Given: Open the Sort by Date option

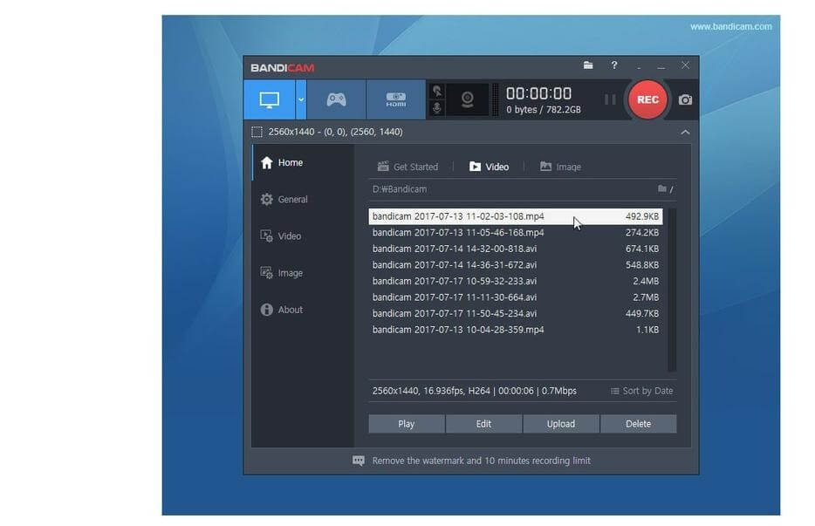Looking at the screenshot, I should pos(641,391).
